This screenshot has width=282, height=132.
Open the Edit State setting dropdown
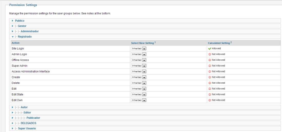tap(138, 94)
